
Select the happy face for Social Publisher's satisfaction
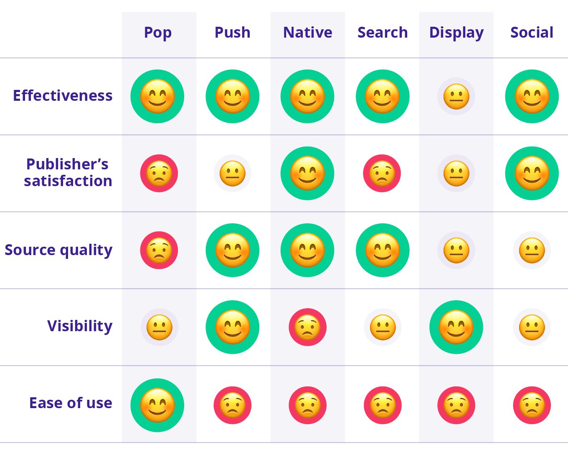pos(532,173)
